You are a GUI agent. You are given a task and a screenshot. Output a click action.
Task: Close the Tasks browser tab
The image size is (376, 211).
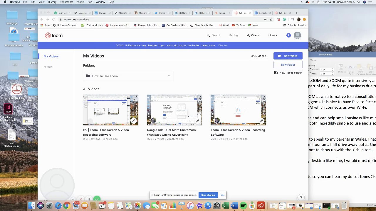coord(229,13)
